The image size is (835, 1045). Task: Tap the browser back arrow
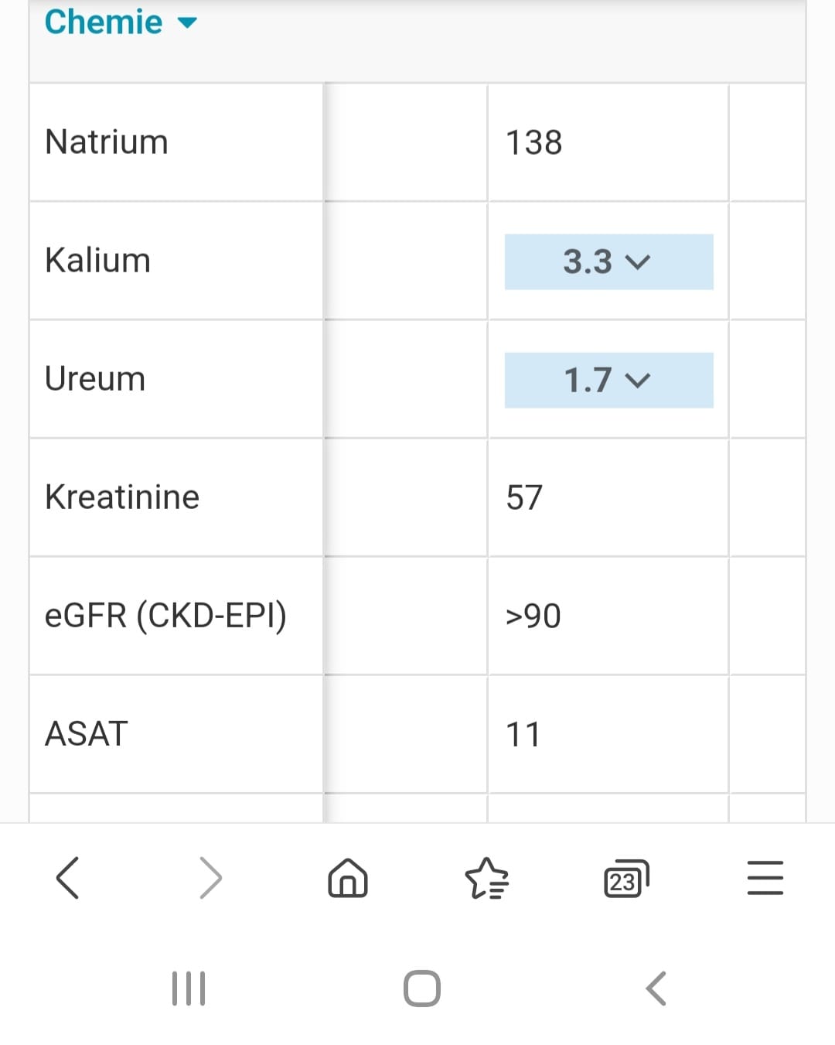pos(68,878)
